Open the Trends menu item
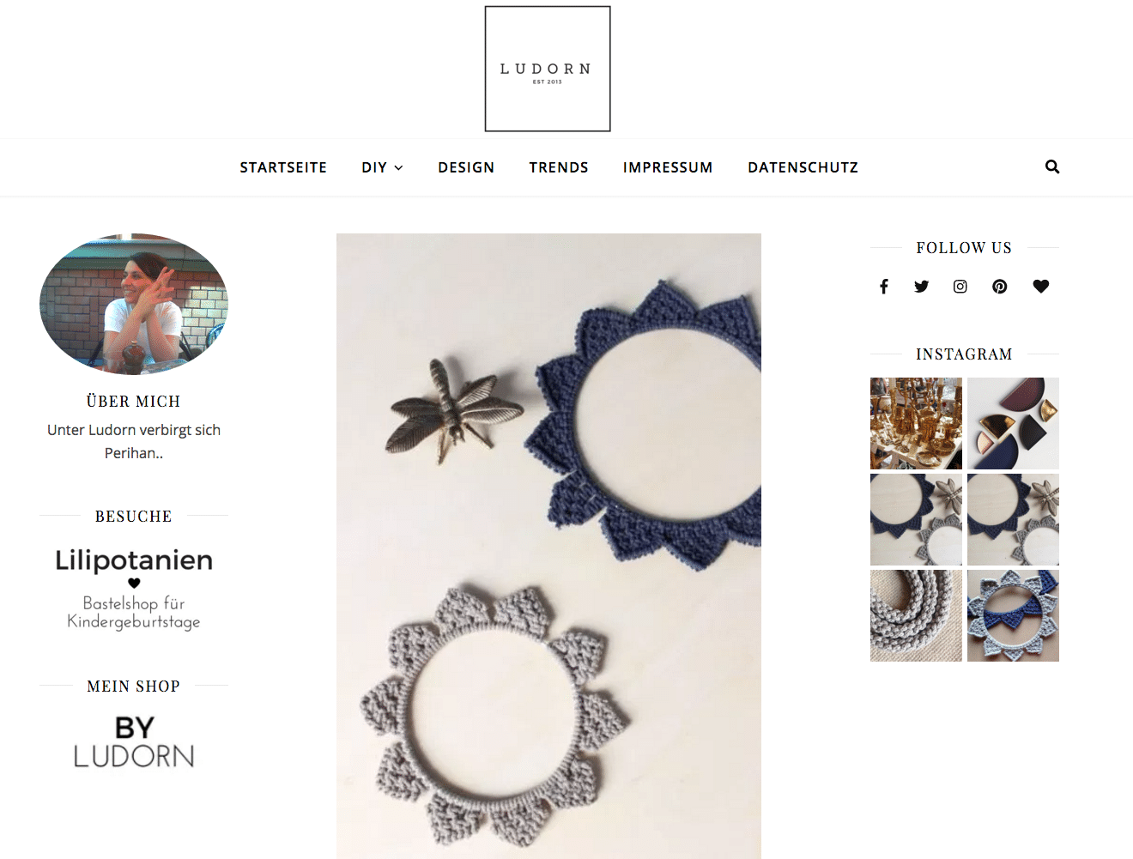Image resolution: width=1133 pixels, height=859 pixels. [559, 167]
